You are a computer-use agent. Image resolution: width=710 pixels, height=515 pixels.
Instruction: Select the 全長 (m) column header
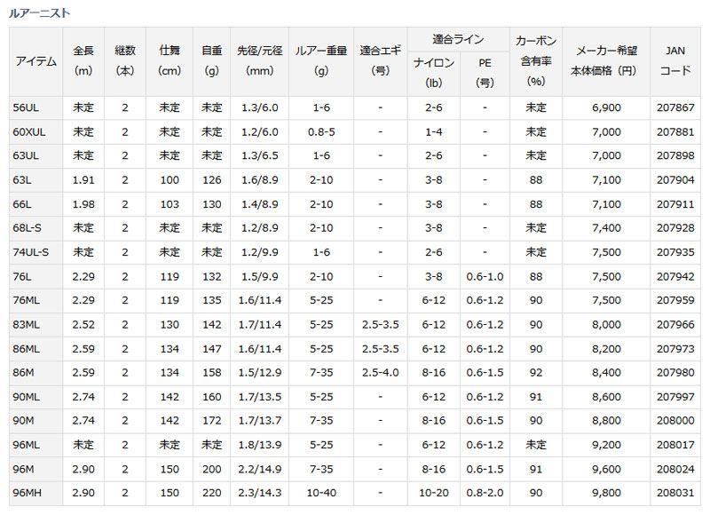pos(83,61)
